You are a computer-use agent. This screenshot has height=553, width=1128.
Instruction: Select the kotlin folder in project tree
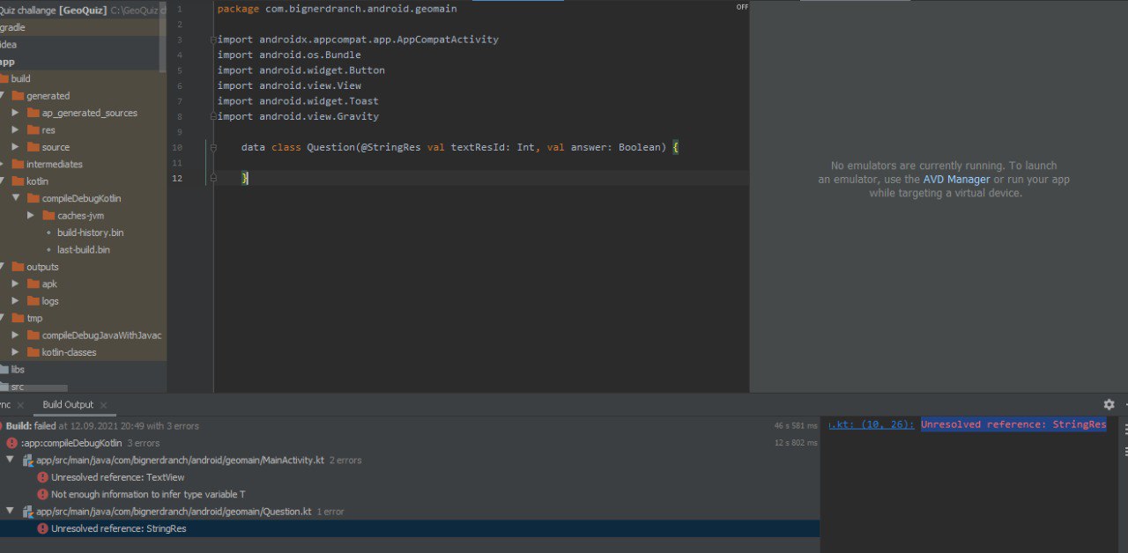(37, 181)
